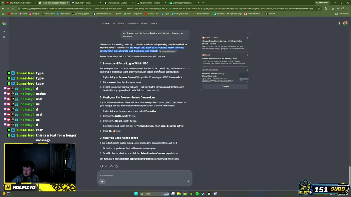Screen dimensions: 351x197
Task: Open the Streamlabs bookmark
Action: pos(219,14)
